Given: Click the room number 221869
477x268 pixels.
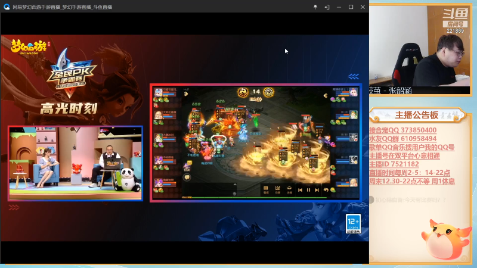Looking at the screenshot, I should pos(455,31).
